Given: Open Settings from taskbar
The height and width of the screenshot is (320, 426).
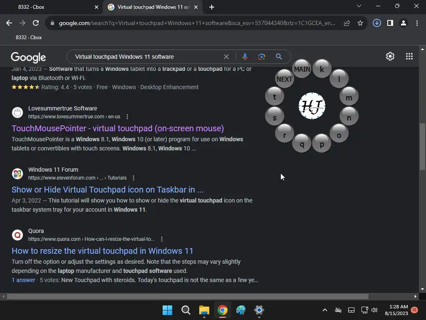Looking at the screenshot, I should (259, 310).
